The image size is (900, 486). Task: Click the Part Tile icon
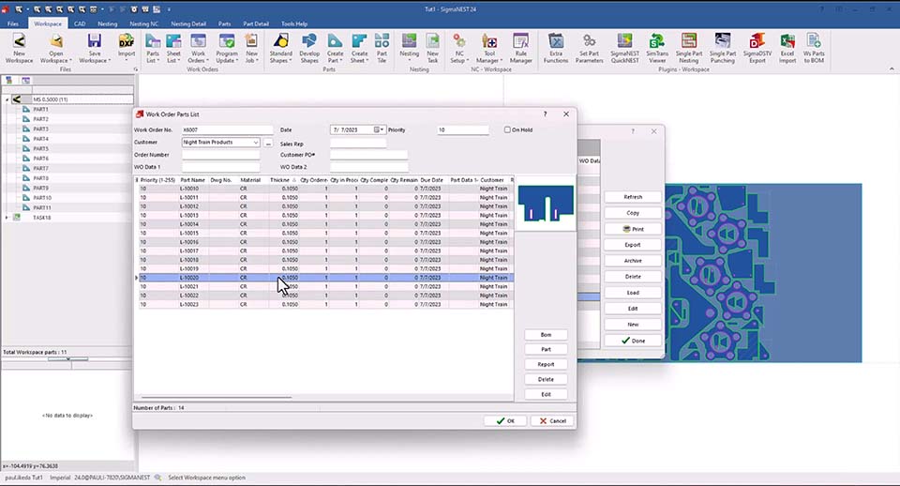(x=382, y=48)
